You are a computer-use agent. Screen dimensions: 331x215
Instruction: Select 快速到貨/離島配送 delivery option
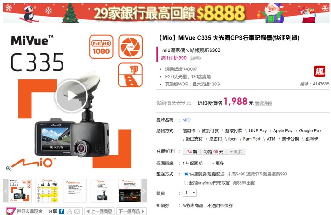(186, 174)
